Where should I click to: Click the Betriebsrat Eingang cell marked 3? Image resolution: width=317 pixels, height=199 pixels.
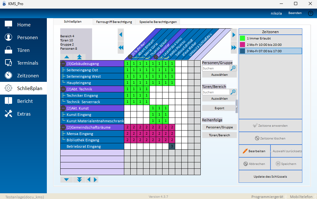(x=172, y=146)
